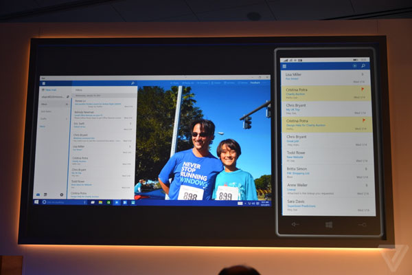Open Belinda Newman email in desktop list
412x275 pixels.
click(103, 115)
